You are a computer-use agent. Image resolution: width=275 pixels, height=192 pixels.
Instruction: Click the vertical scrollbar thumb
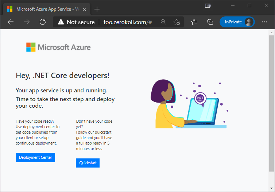271,103
